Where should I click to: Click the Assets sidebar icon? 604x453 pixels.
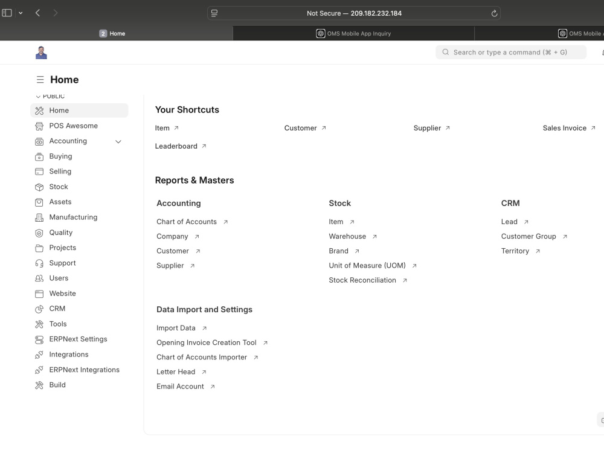point(39,202)
